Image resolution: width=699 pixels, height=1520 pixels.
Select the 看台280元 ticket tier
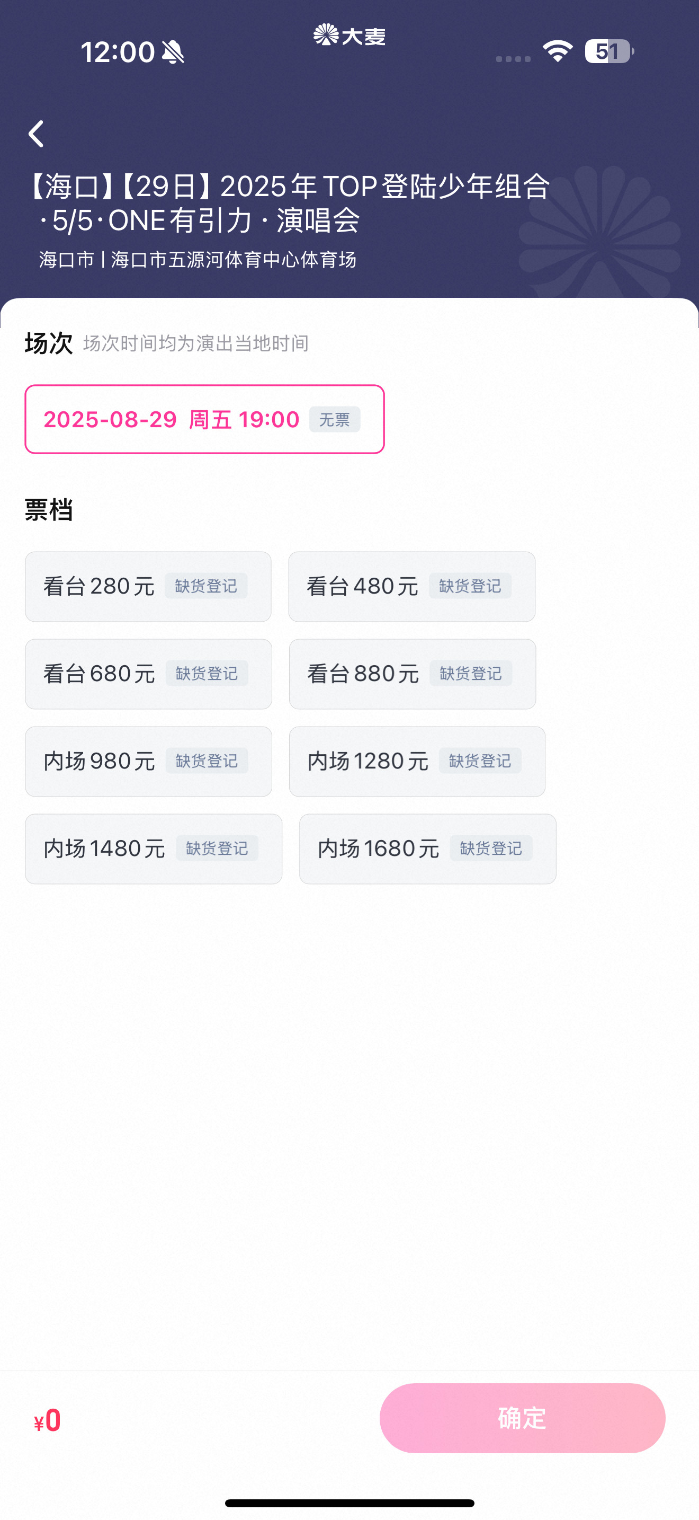(148, 587)
